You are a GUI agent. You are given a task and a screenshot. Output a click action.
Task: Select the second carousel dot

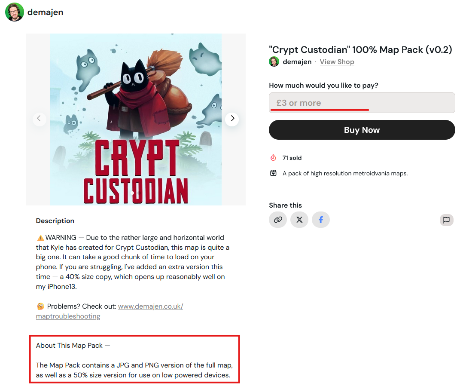tap(139, 193)
